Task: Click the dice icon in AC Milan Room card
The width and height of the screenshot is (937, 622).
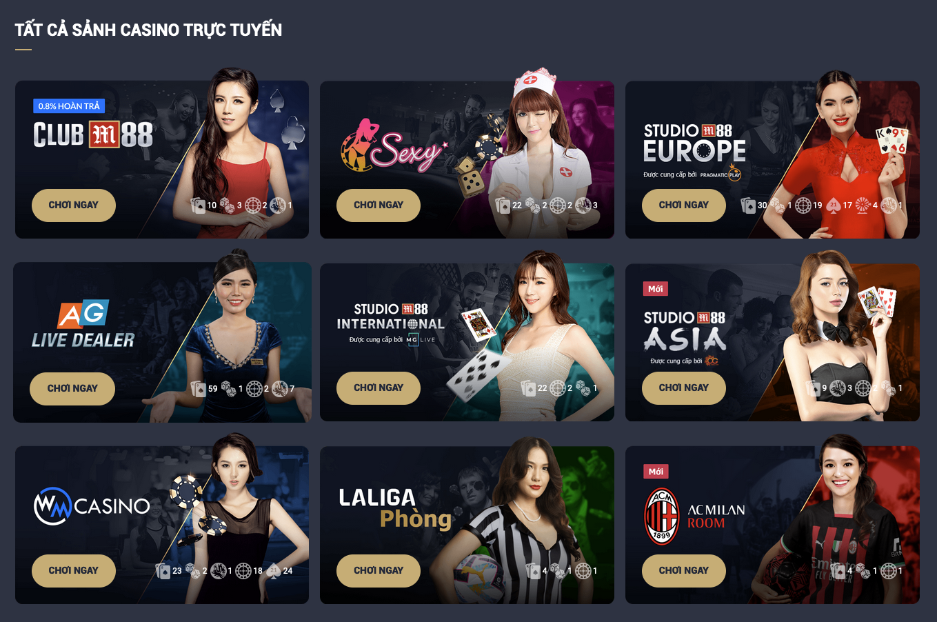Action: 863,571
